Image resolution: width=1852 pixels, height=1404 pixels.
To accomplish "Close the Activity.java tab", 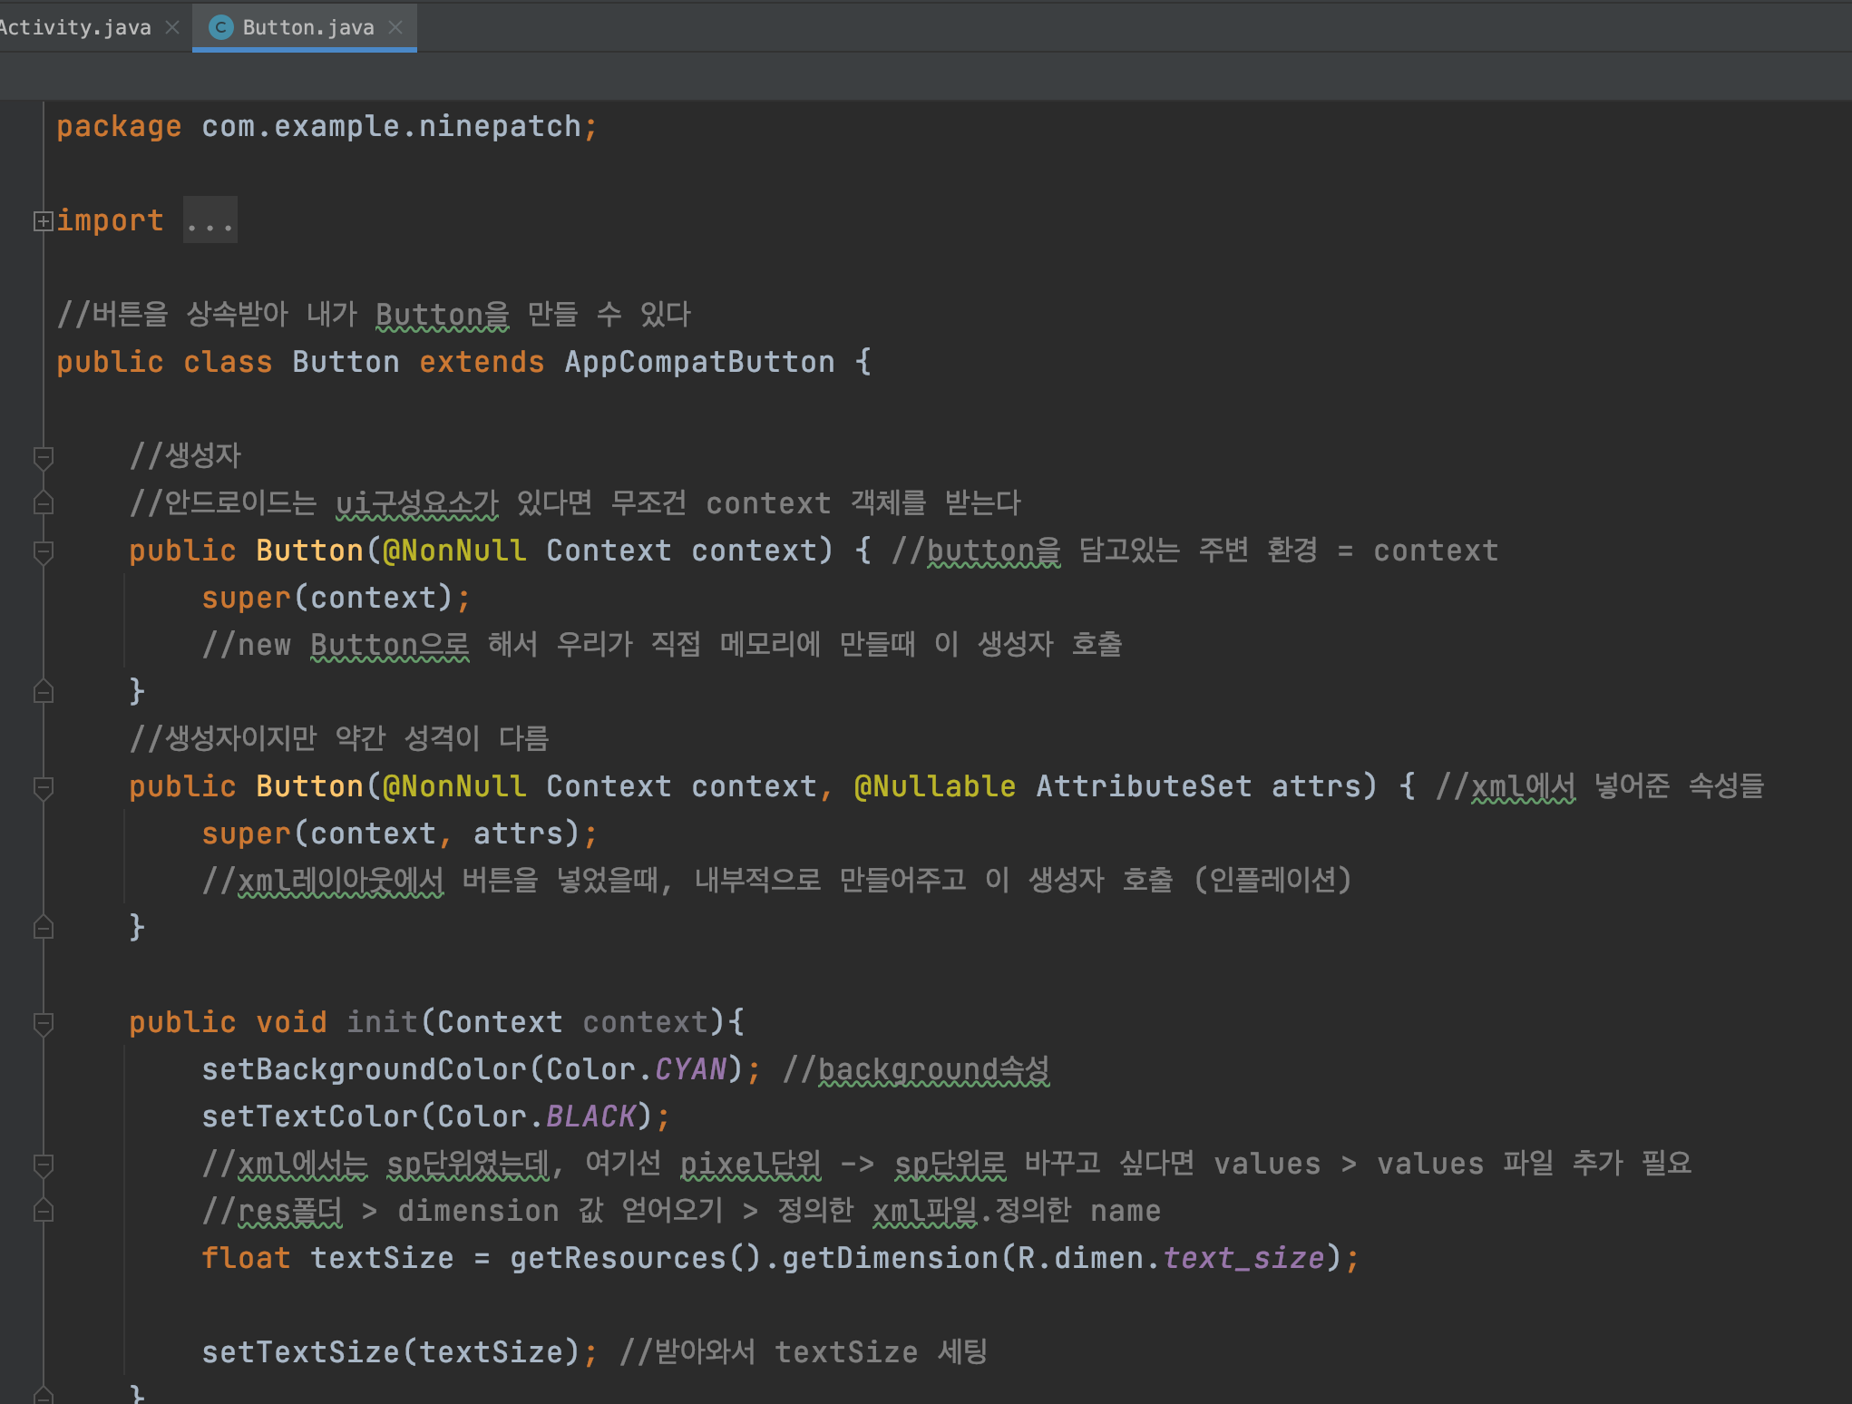I will [x=172, y=27].
